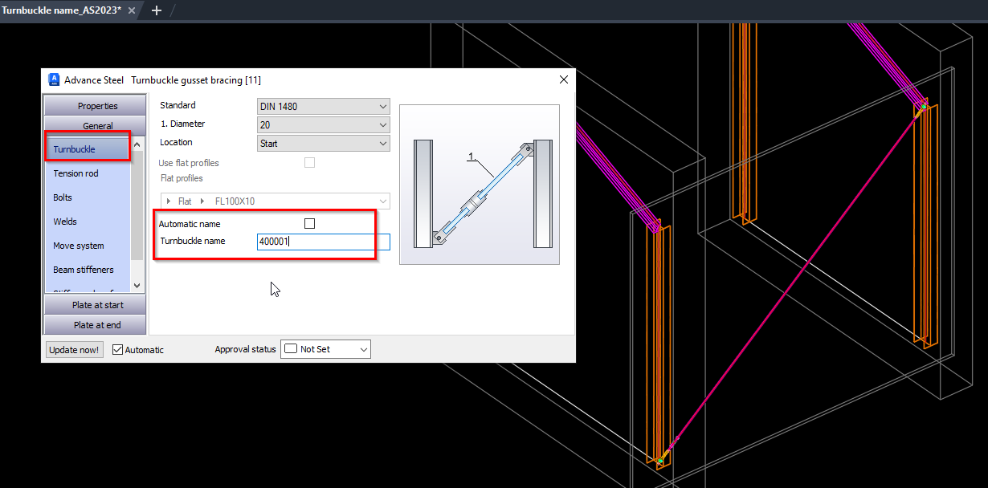Click the scroll-up arrow above the Turnbuckle category
988x488 pixels.
[137, 143]
